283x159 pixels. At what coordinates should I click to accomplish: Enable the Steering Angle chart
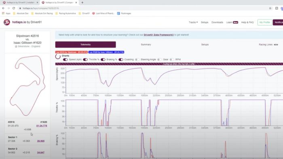pyautogui.click(x=137, y=59)
